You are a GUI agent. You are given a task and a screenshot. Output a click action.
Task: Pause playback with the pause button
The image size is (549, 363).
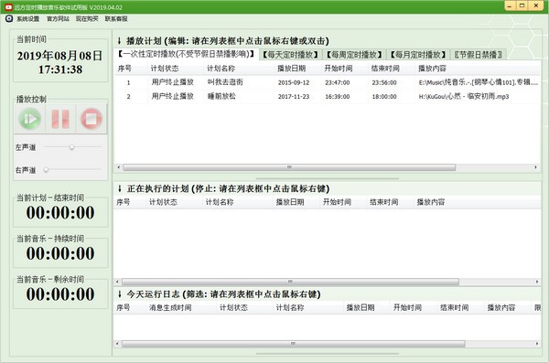60,119
